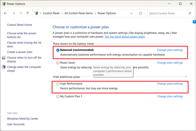Click the display icon beside turn off display
This screenshot has height=131, width=196.
coord(4,57)
